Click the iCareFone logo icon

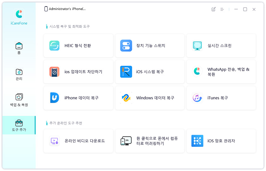[x=19, y=14]
